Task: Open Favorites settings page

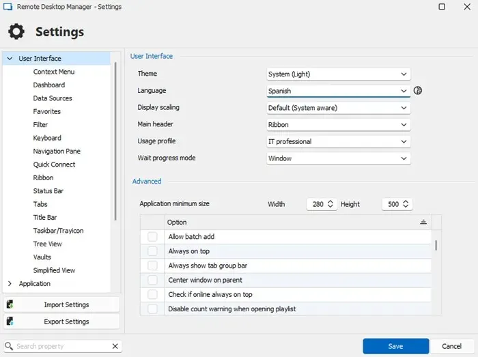Action: [47, 111]
